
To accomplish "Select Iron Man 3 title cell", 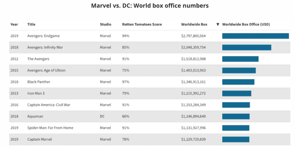I will (x=36, y=93).
